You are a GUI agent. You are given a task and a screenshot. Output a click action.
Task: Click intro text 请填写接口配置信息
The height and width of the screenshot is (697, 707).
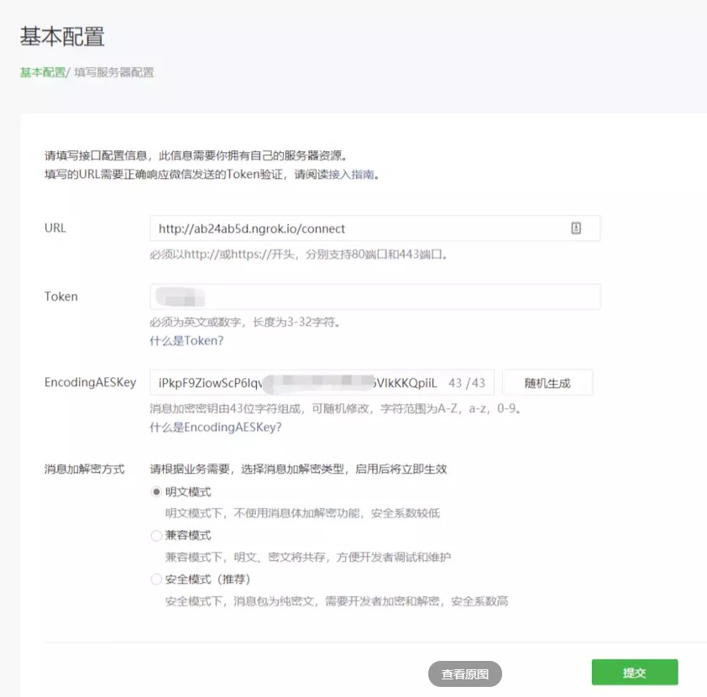96,155
